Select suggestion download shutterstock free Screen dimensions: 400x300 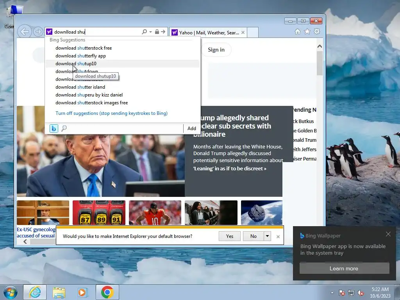coord(122,48)
